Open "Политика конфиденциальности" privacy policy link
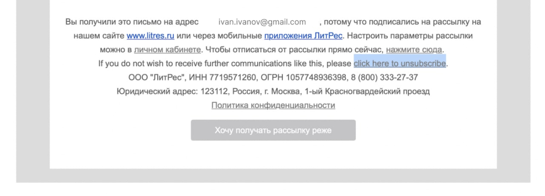 pyautogui.click(x=273, y=105)
